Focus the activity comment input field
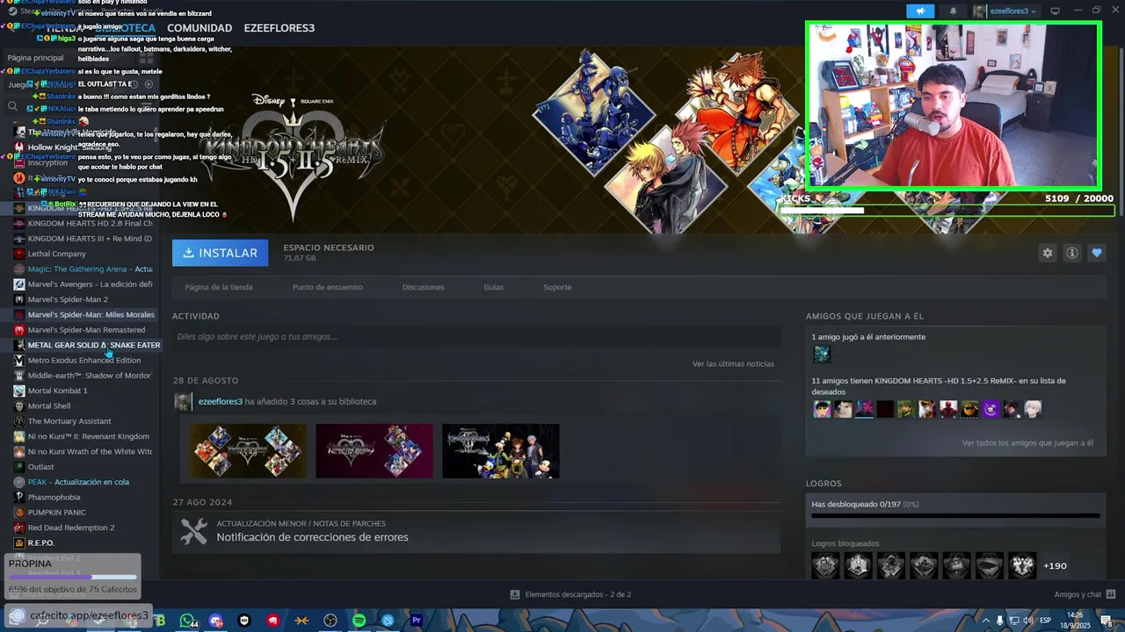Screen dimensions: 1125x632 click(x=476, y=336)
